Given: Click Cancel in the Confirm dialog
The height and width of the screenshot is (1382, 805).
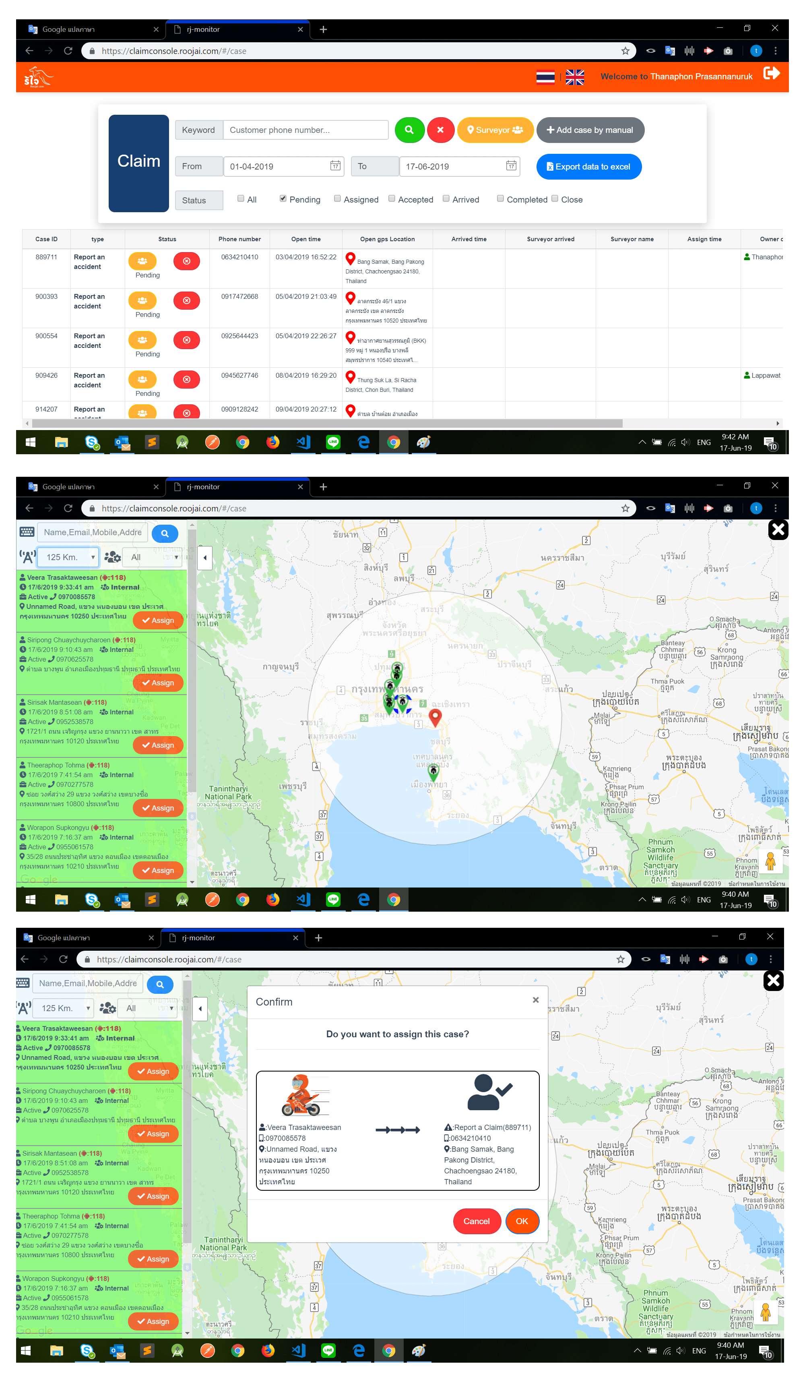Looking at the screenshot, I should click(477, 1221).
